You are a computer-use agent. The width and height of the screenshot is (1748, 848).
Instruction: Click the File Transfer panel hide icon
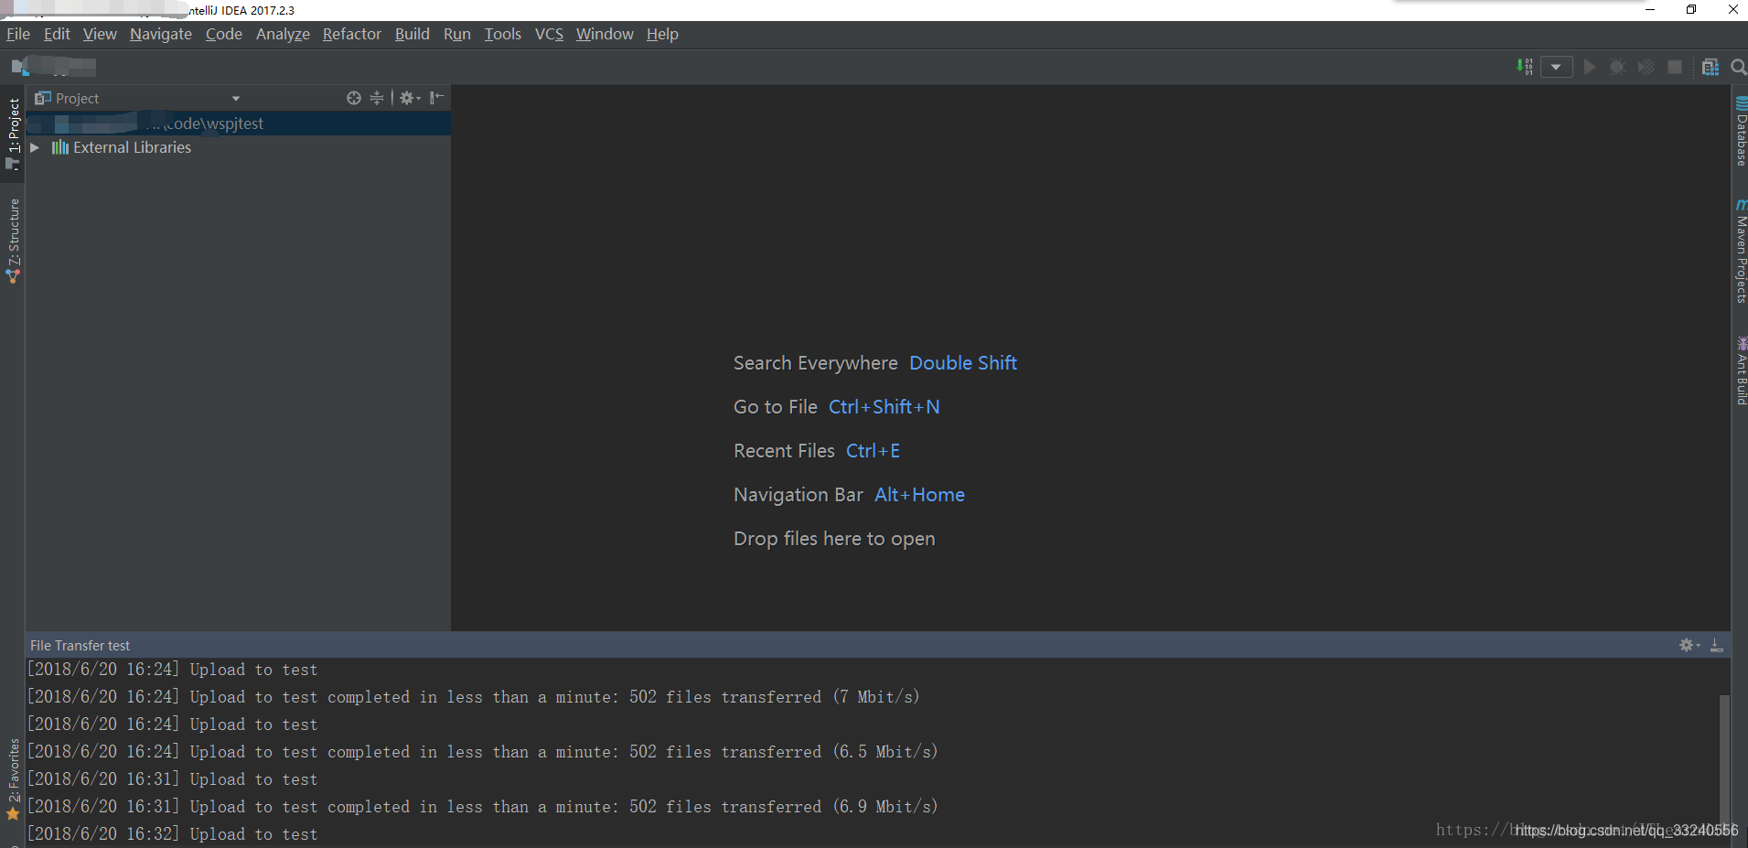[x=1717, y=645]
